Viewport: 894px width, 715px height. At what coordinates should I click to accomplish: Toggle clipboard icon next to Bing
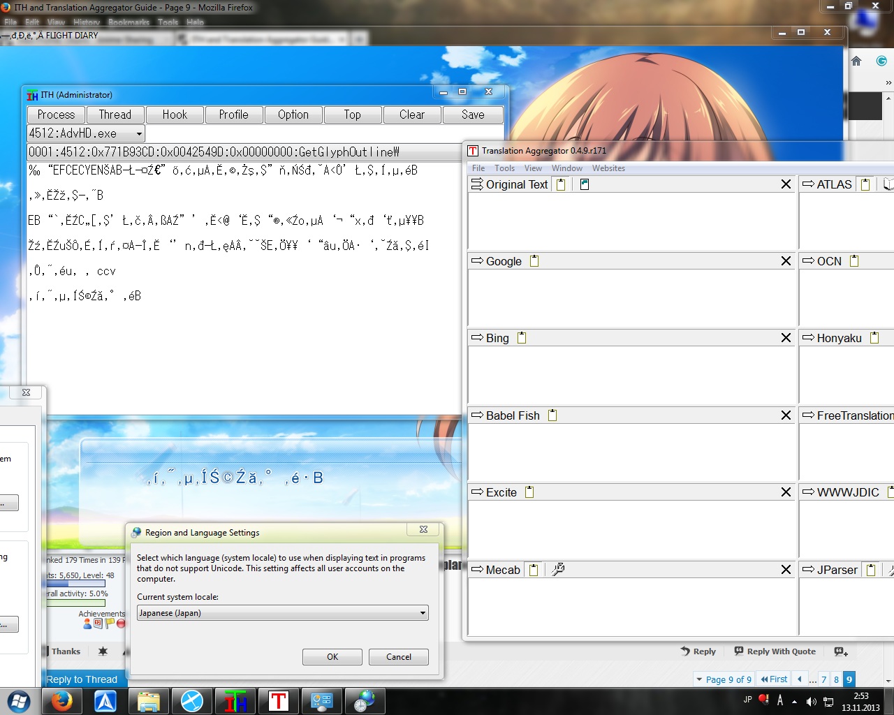tap(522, 338)
